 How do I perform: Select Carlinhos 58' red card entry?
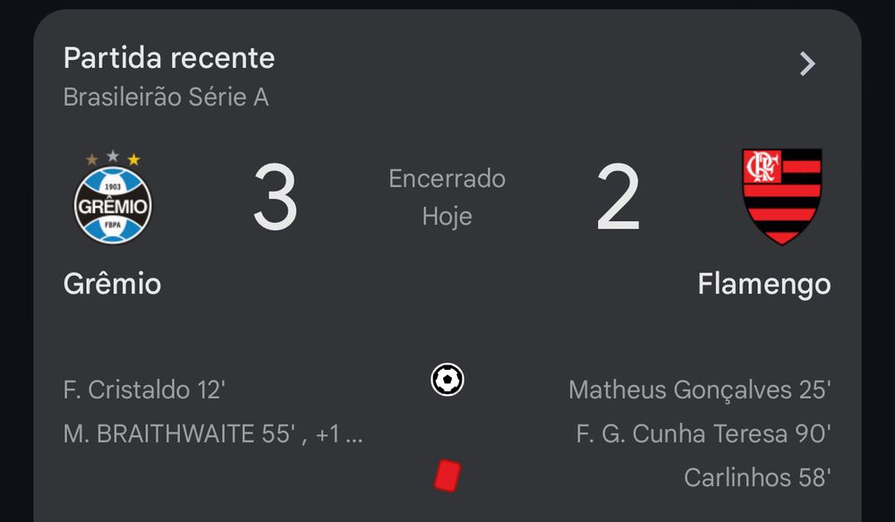757,478
